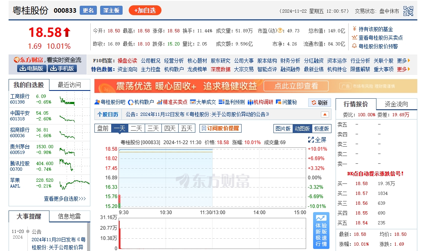421x251 pixels.
Task: Open 龙虎榜单 link
Action: pos(197,70)
